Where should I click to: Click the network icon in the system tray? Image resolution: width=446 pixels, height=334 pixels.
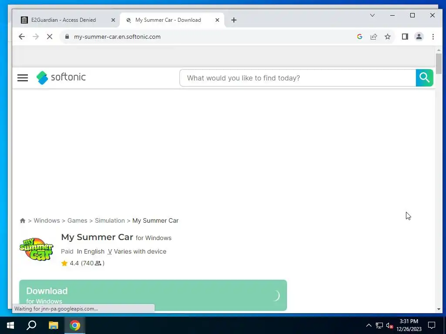(x=379, y=325)
